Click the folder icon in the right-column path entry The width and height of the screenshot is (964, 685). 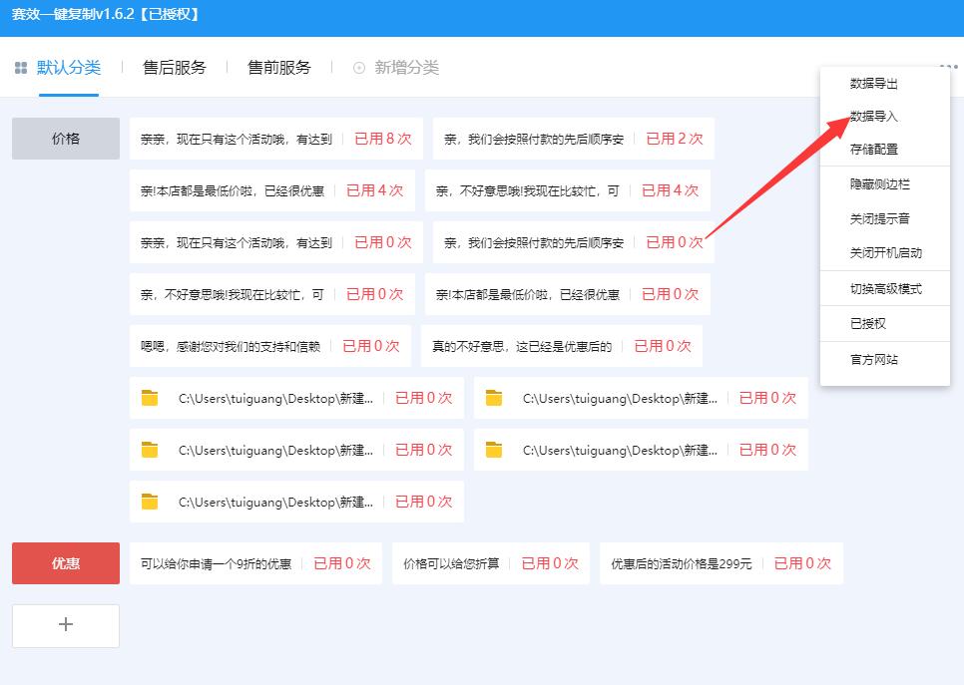494,397
